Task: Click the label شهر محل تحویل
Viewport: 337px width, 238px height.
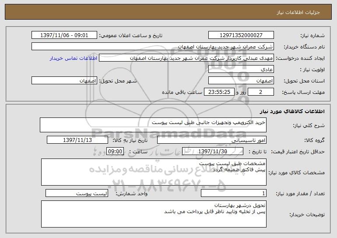Action: coord(118,81)
